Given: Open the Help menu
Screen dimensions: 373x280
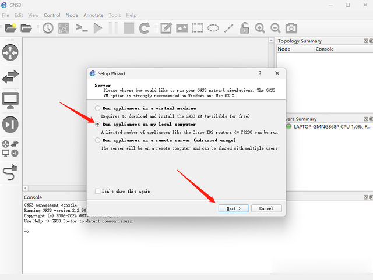Looking at the screenshot, I should (x=131, y=15).
